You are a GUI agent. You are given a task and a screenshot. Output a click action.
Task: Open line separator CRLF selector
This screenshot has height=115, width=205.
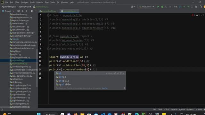pos(160,110)
